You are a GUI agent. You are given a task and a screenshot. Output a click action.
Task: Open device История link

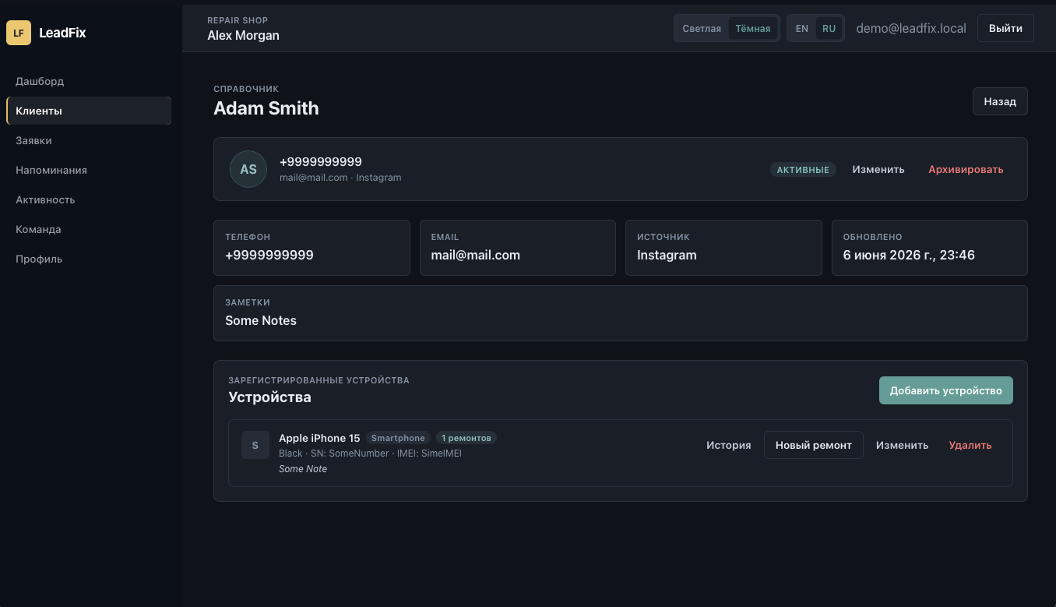coord(729,445)
